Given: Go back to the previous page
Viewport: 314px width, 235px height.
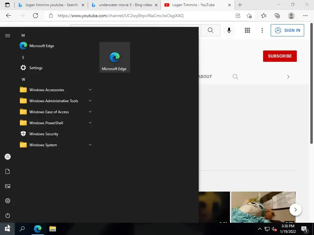Looking at the screenshot, I should click(x=8, y=16).
